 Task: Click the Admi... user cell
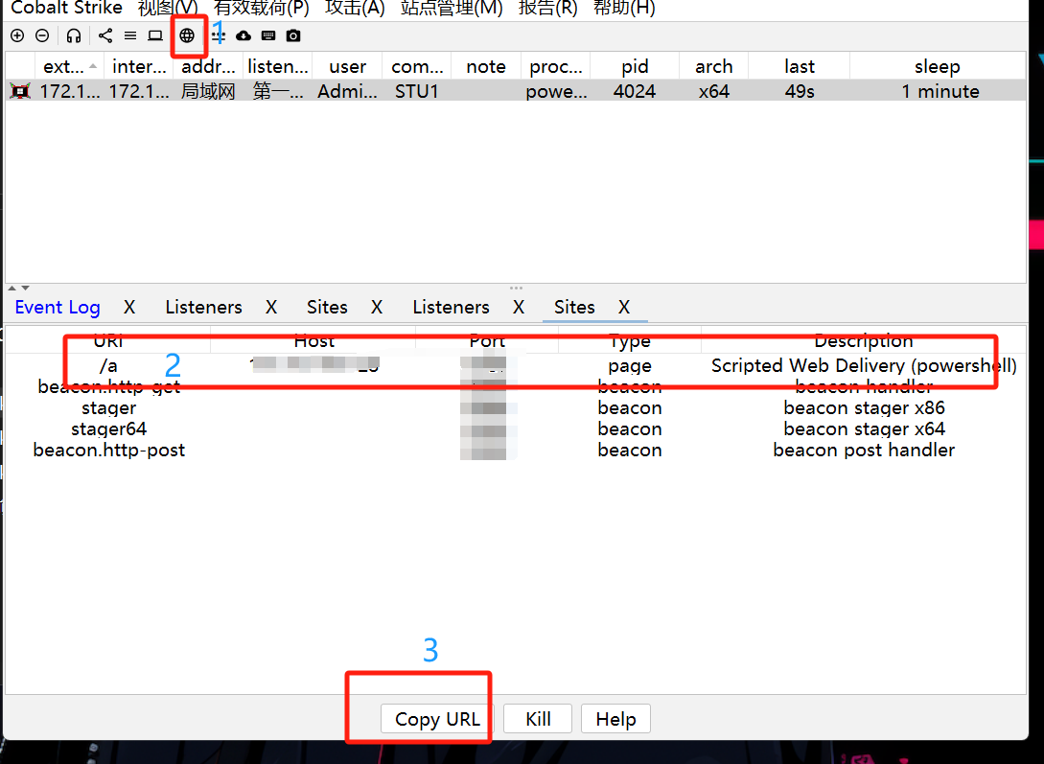pyautogui.click(x=348, y=91)
